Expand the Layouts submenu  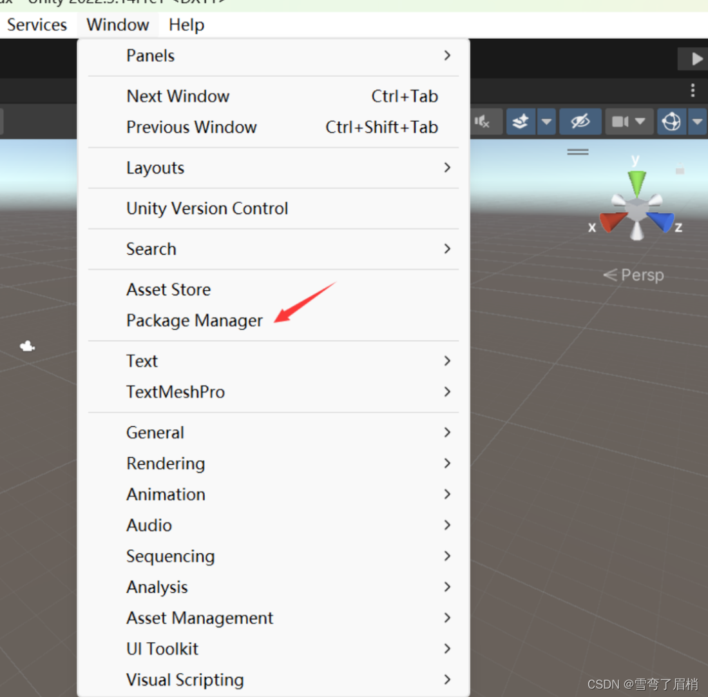pyautogui.click(x=274, y=168)
